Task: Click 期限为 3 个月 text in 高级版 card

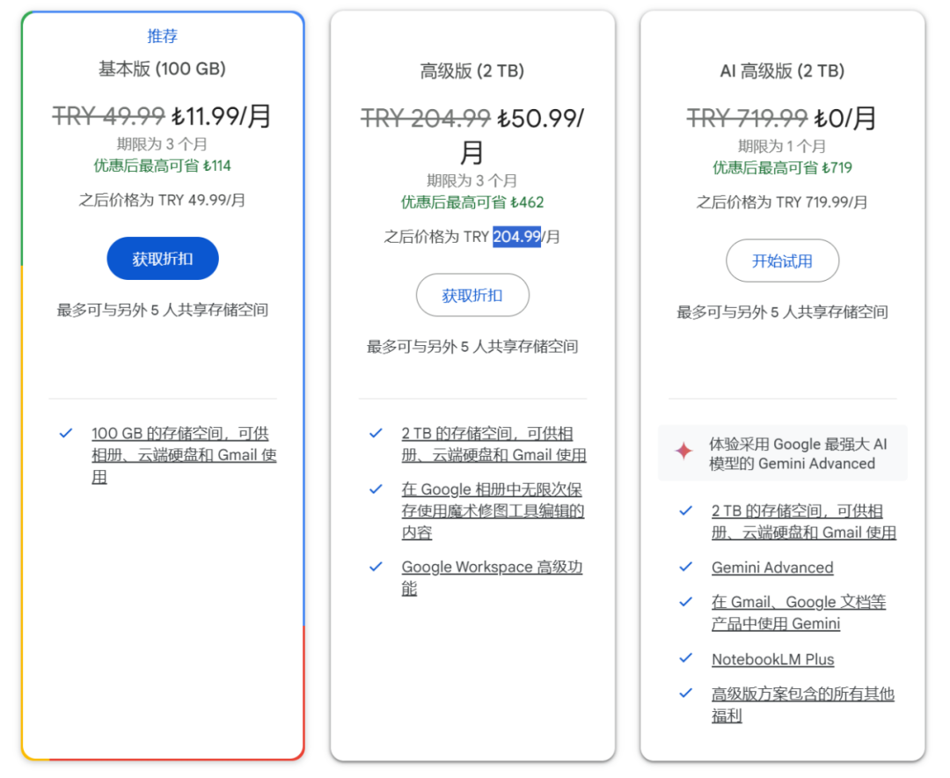Action: pos(472,180)
